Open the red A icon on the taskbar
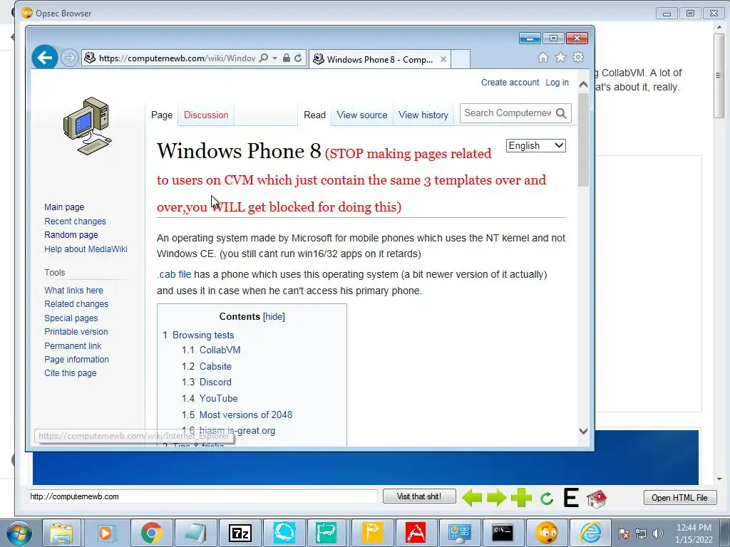The width and height of the screenshot is (730, 547). pyautogui.click(x=416, y=533)
